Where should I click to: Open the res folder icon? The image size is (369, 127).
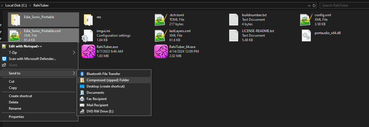(88, 20)
